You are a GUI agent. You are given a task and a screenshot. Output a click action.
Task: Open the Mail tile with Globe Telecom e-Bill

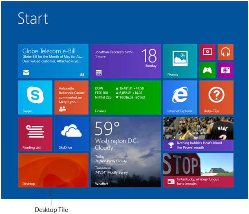pos(53,61)
